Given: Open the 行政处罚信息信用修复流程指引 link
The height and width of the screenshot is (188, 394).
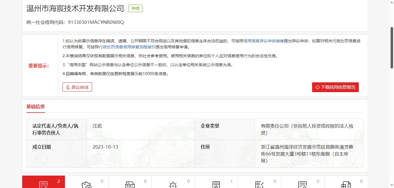Looking at the screenshot, I should coord(127,47).
